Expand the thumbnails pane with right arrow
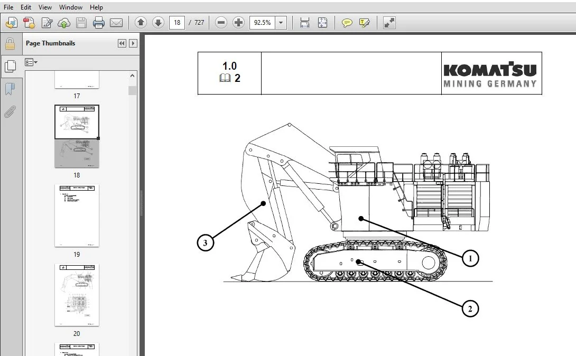The width and height of the screenshot is (576, 356). pyautogui.click(x=133, y=43)
